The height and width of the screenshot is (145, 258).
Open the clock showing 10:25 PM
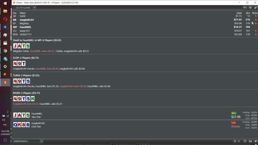[5, 133]
